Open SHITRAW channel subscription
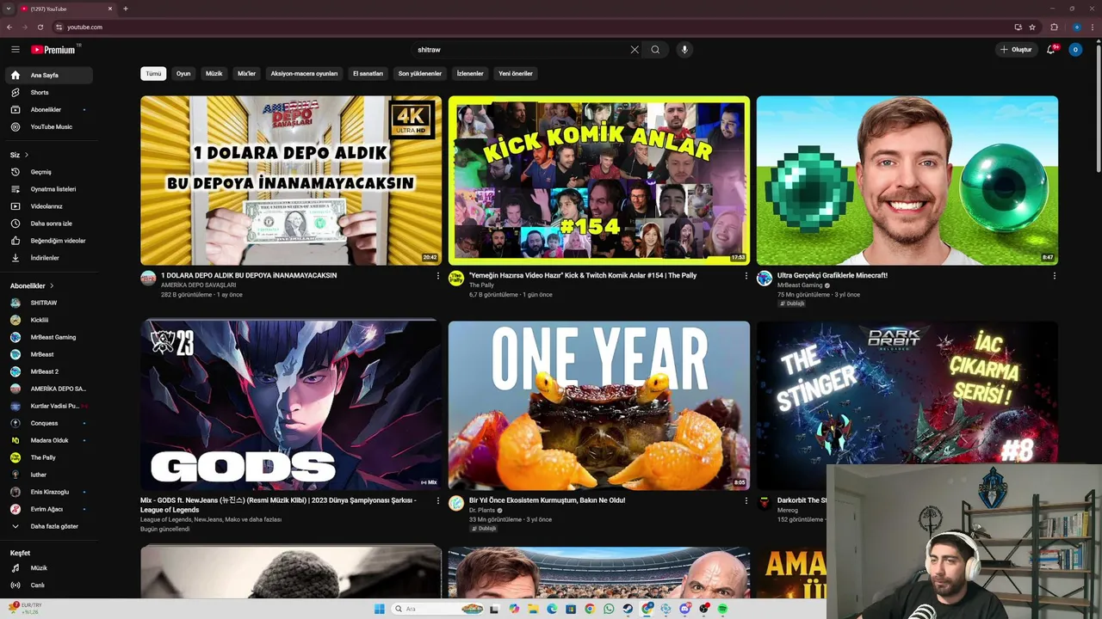The width and height of the screenshot is (1102, 619). 50,303
